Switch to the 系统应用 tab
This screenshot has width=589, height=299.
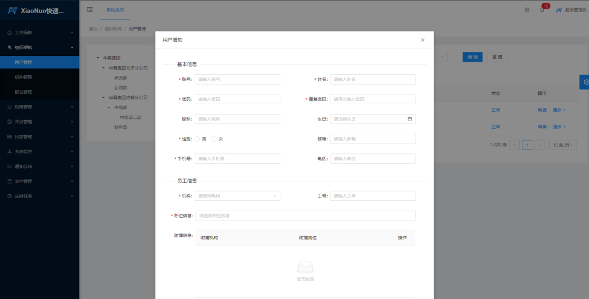115,10
